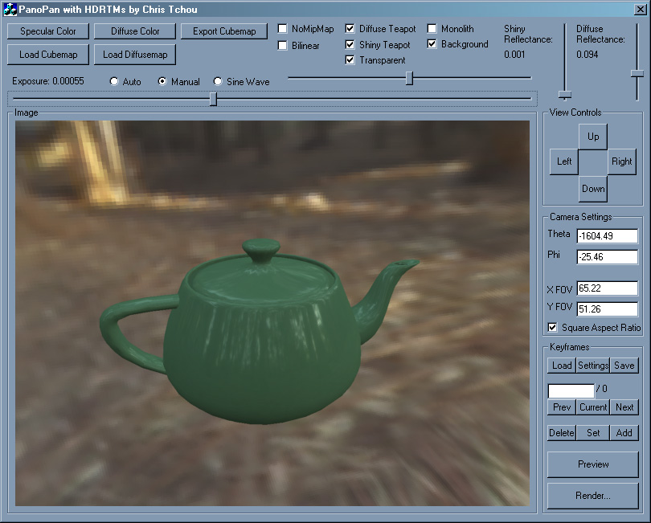This screenshot has height=523, width=651.
Task: Choose the Sine Wave exposure mode
Action: click(x=218, y=82)
